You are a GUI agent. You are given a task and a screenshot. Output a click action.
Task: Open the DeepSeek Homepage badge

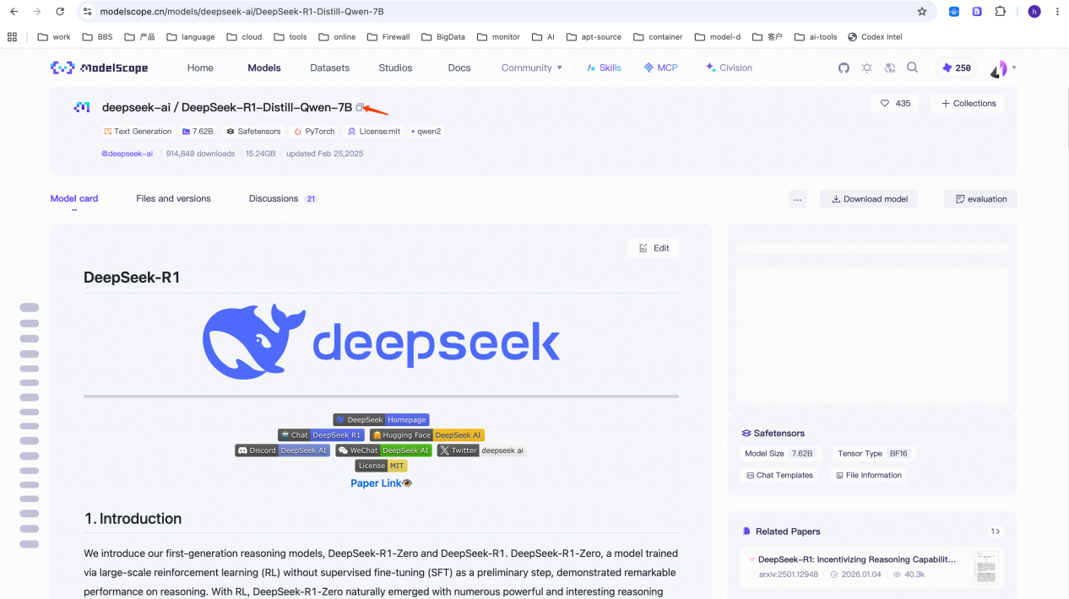coord(381,419)
